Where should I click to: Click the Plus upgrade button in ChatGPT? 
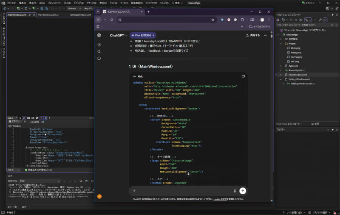[x=143, y=35]
